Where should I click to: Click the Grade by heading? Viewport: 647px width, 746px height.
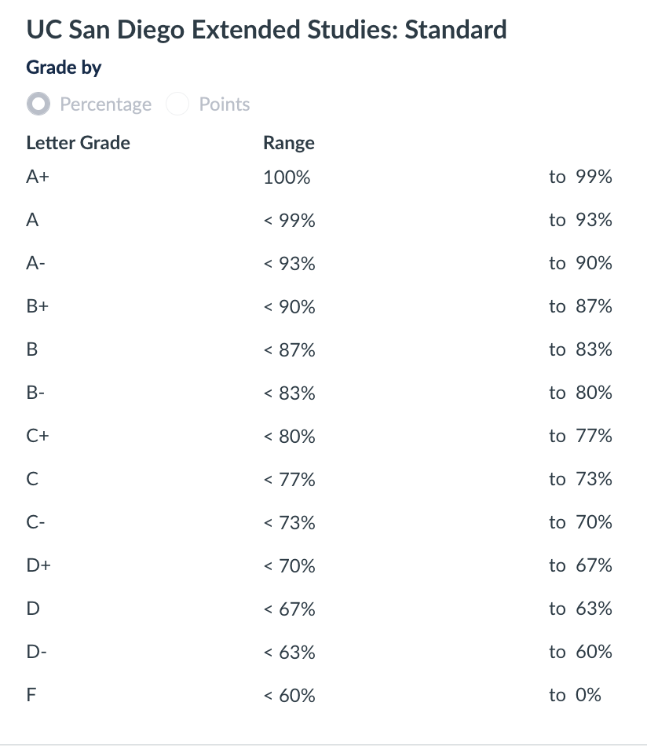[x=64, y=68]
